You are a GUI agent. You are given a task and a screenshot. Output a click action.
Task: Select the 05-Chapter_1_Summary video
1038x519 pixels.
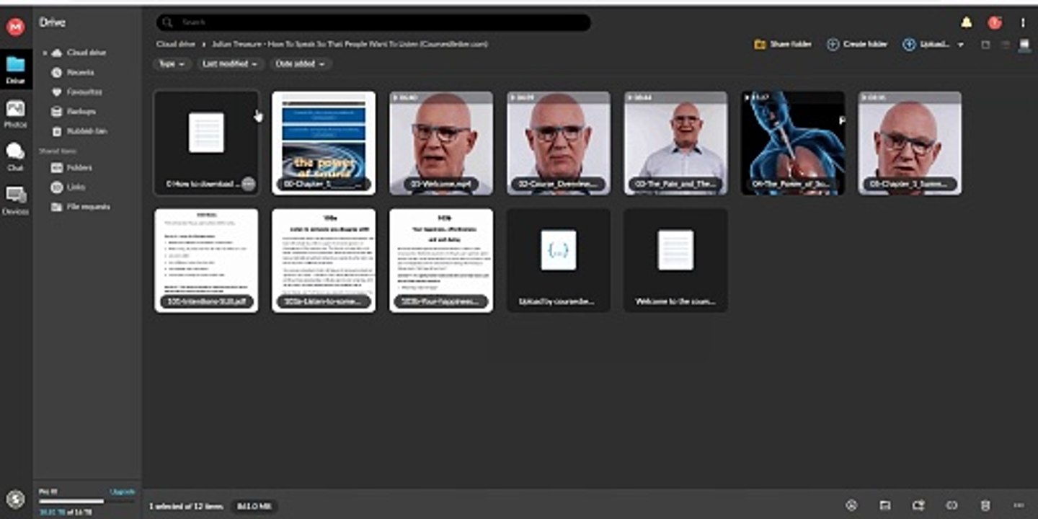pos(910,143)
